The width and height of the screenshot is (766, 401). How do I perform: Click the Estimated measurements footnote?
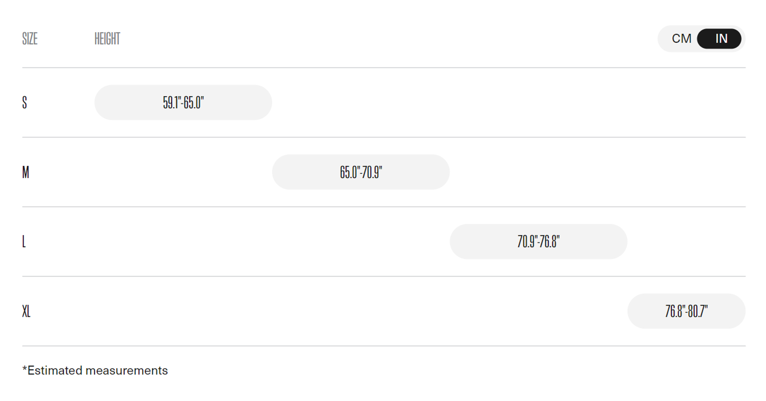click(95, 371)
